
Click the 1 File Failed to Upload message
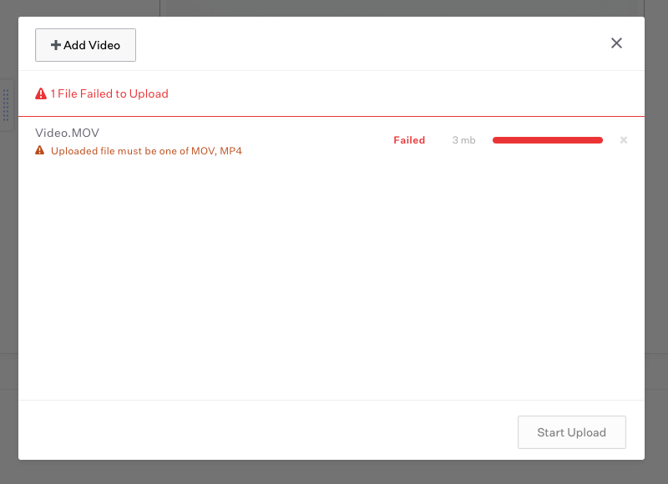[x=109, y=93]
